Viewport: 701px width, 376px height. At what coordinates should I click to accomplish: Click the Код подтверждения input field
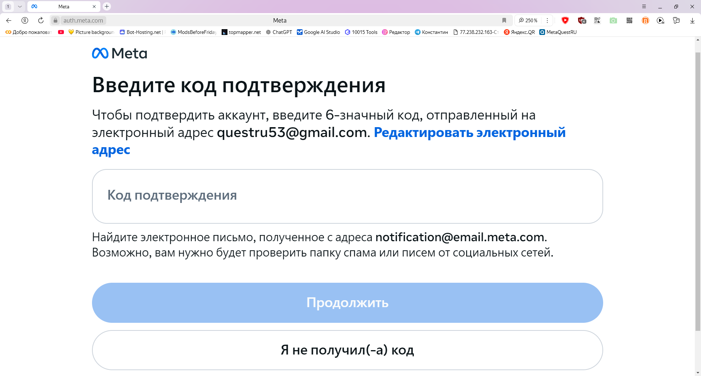pos(347,196)
